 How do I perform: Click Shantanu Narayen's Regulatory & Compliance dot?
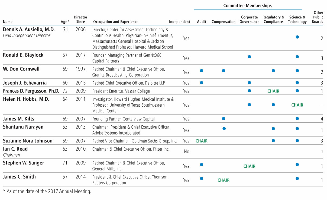(273, 129)
